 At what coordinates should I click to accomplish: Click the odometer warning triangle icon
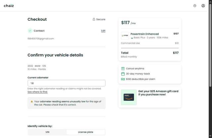tap(32, 101)
